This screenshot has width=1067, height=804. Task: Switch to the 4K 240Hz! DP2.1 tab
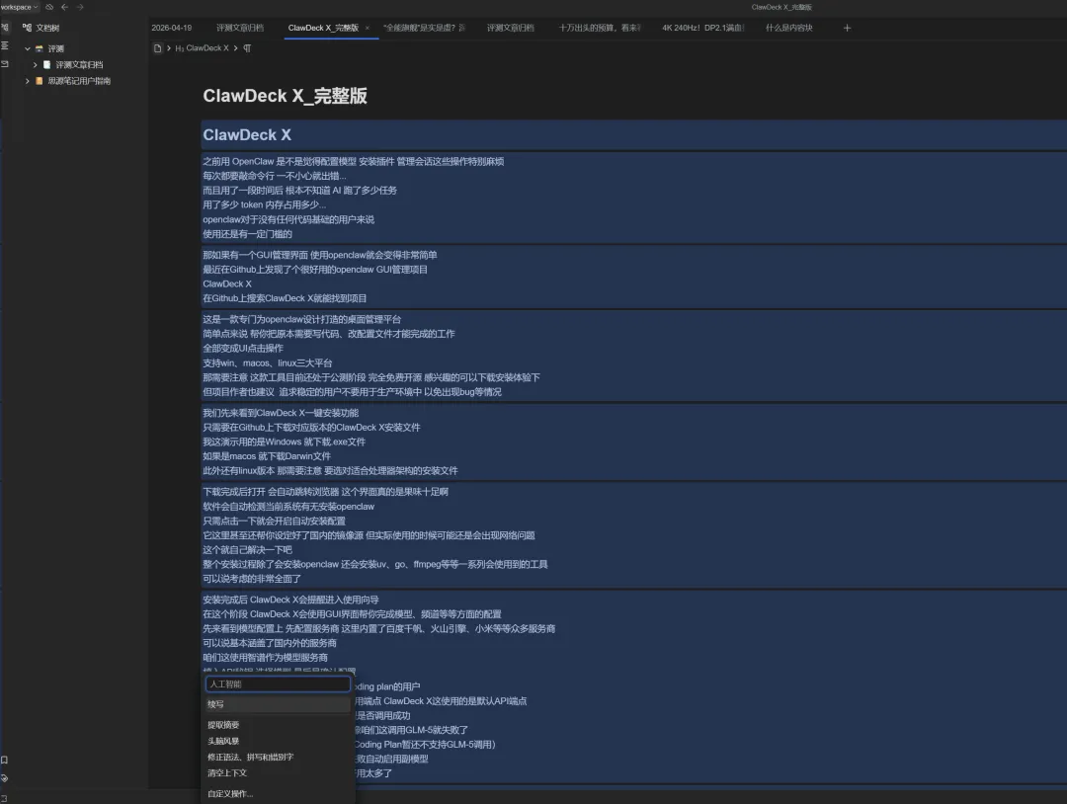tap(703, 28)
